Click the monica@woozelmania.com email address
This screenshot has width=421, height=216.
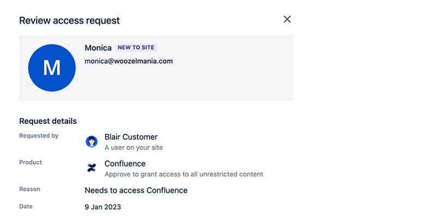point(129,61)
